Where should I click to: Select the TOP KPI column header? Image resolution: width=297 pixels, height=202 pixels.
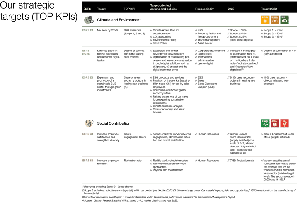tap(129, 8)
